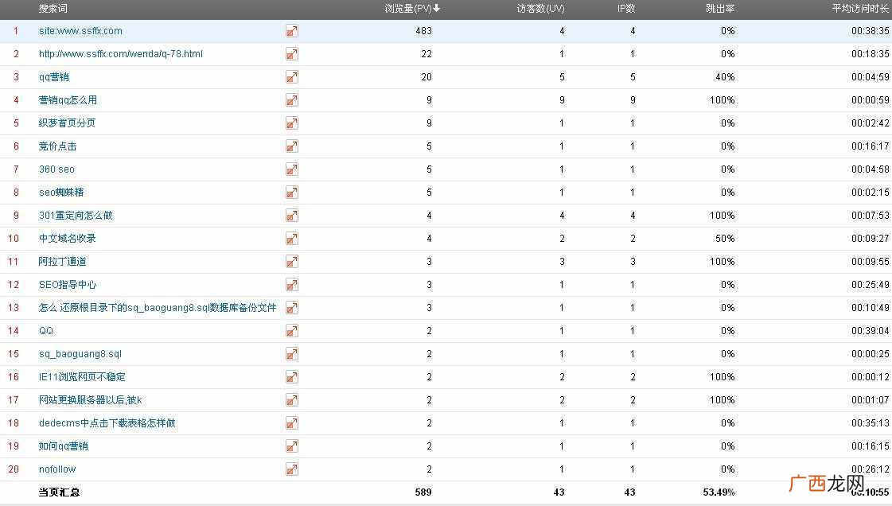Click the external link icon for 360 seo

tap(292, 169)
